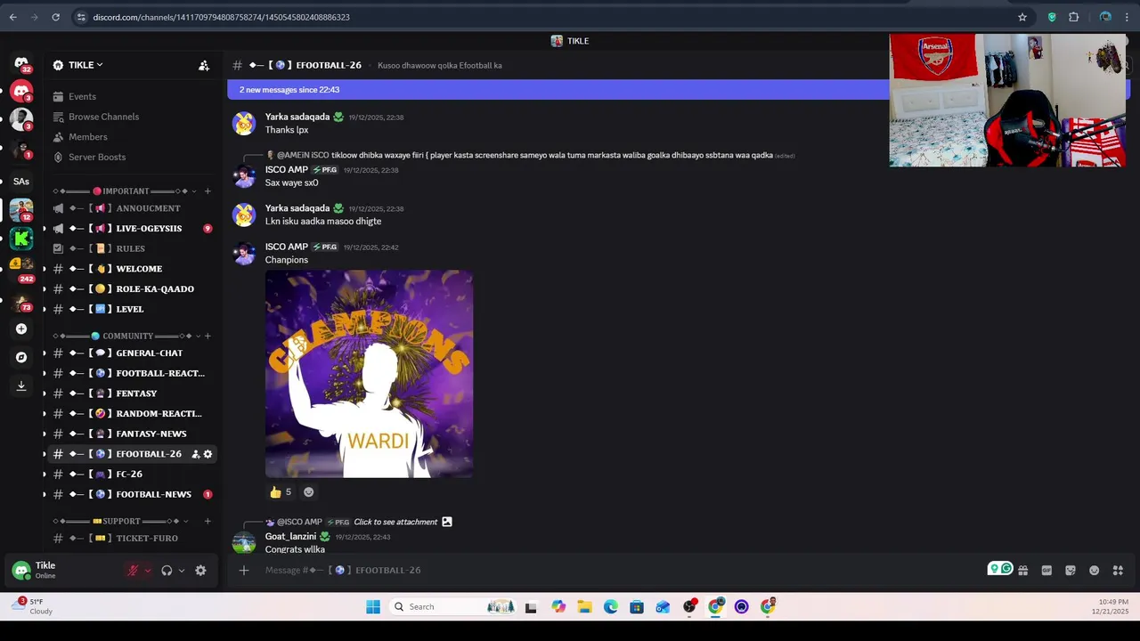This screenshot has height=641, width=1140.
Task: Open the Apps launcher icon in message bar
Action: pos(1118,571)
